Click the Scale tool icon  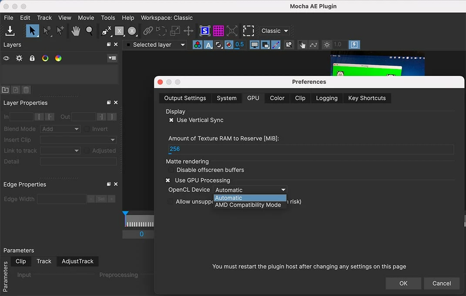coord(175,30)
